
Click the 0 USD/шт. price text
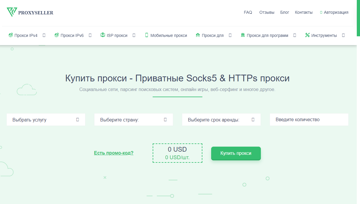[178, 157]
